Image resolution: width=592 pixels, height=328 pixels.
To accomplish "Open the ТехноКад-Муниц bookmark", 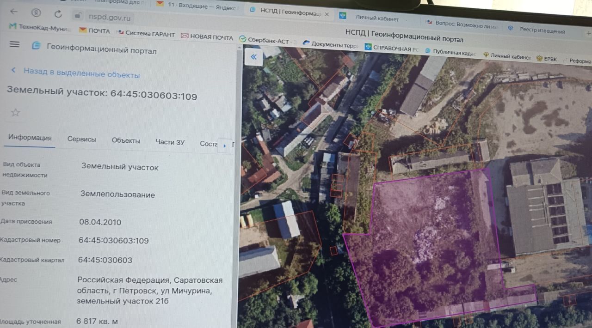I will click(40, 29).
